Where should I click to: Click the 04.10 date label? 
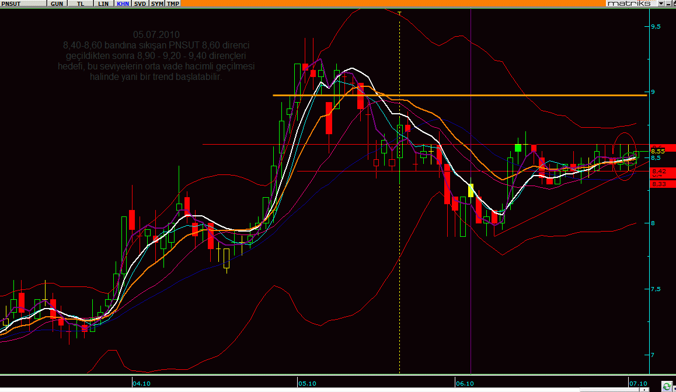(x=141, y=383)
